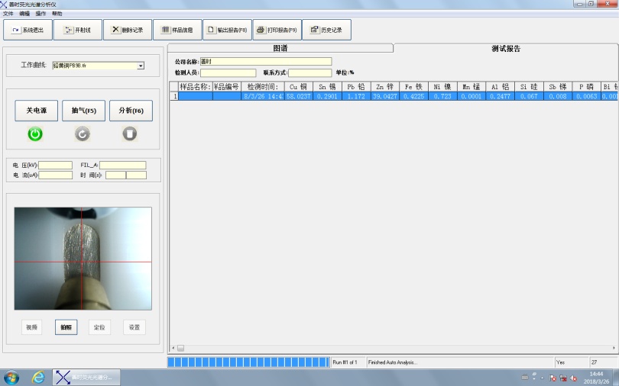Click the gray circular refresh icon under 抽气
Screen dimensions: 619x386
(83, 134)
